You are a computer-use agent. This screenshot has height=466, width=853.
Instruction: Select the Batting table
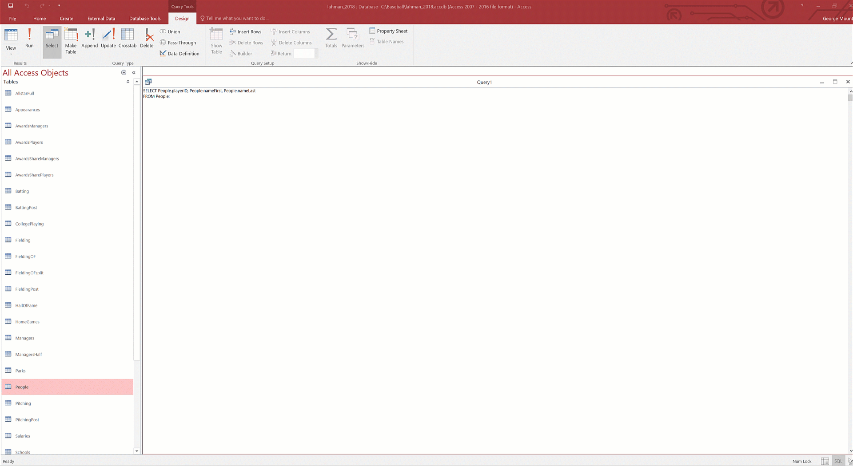point(68,191)
